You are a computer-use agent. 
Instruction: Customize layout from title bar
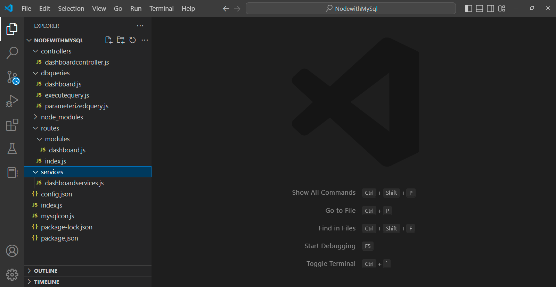point(501,9)
